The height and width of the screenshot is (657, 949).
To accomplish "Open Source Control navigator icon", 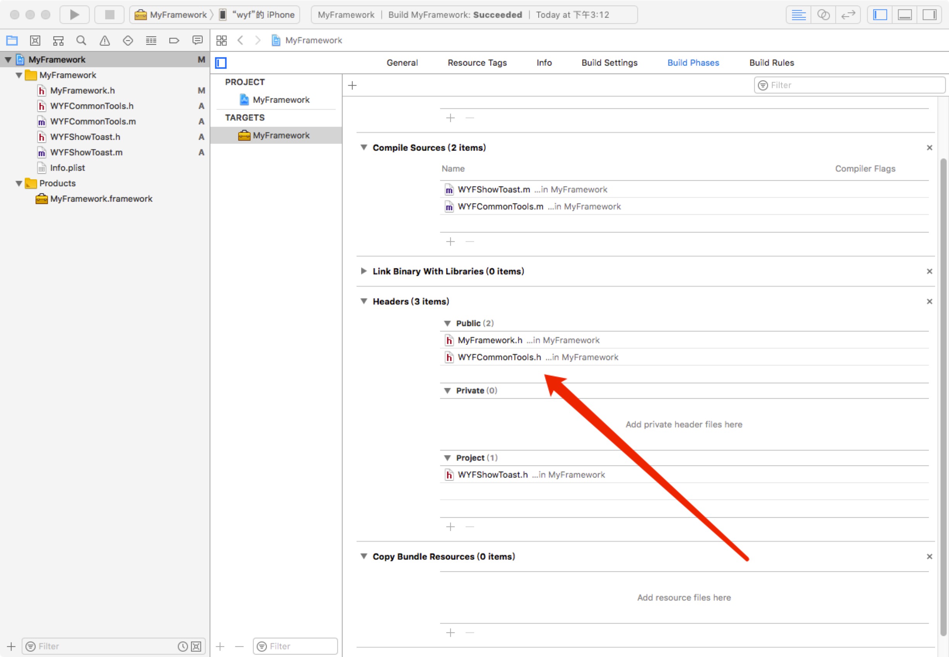I will pos(35,40).
